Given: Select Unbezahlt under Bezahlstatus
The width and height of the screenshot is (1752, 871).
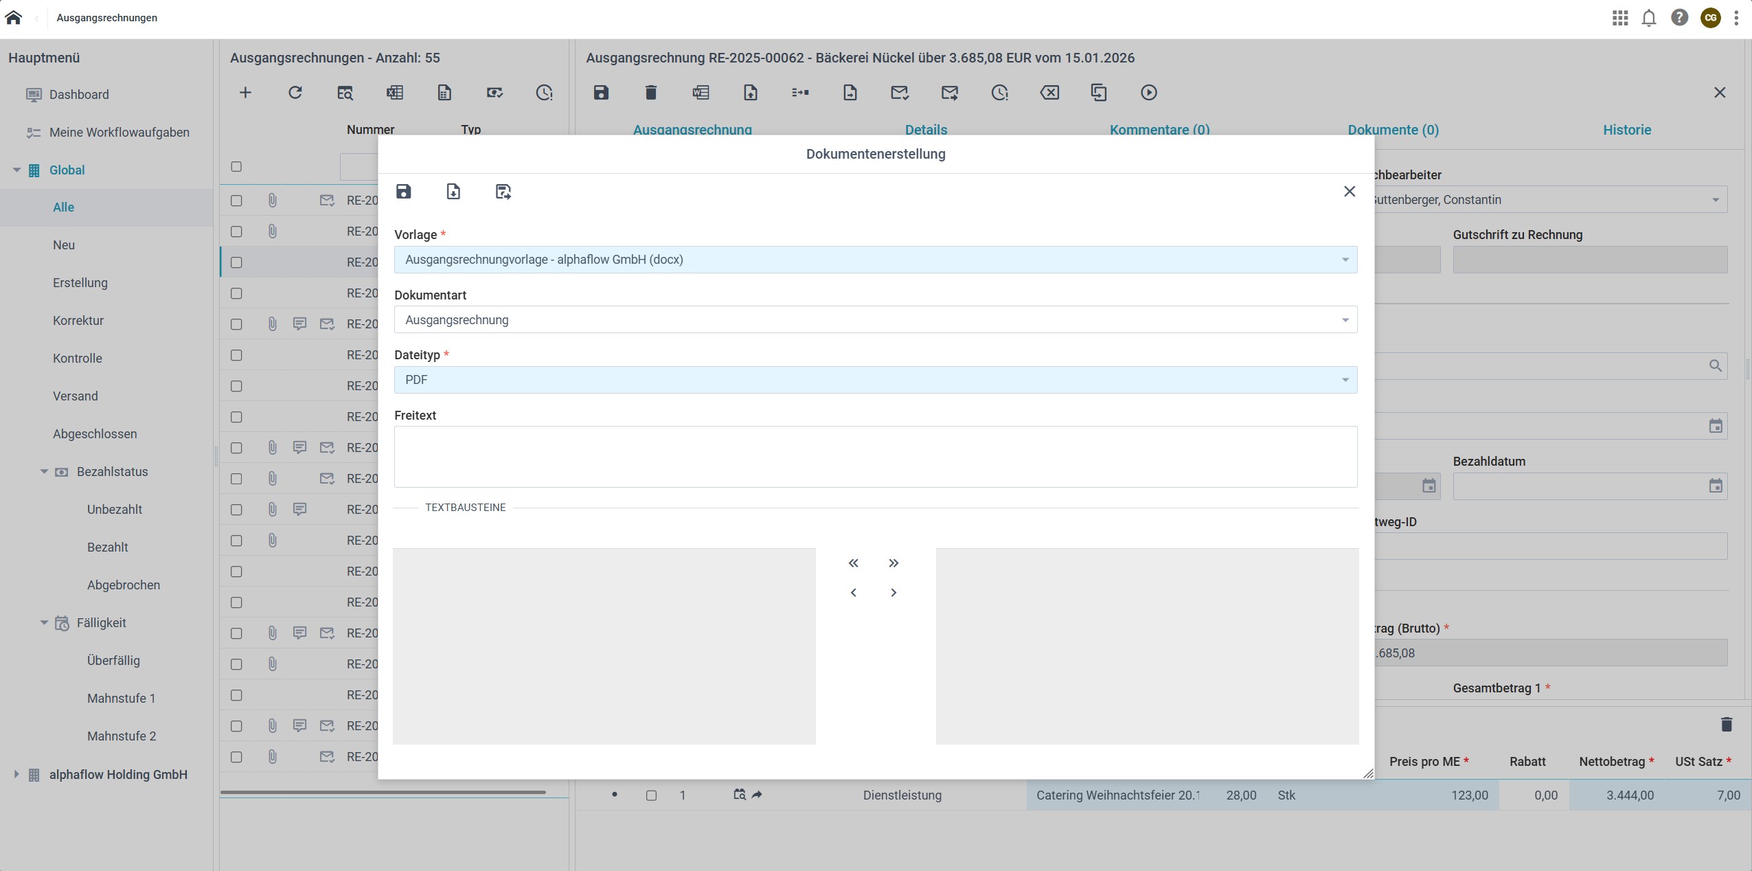Looking at the screenshot, I should 114,510.
